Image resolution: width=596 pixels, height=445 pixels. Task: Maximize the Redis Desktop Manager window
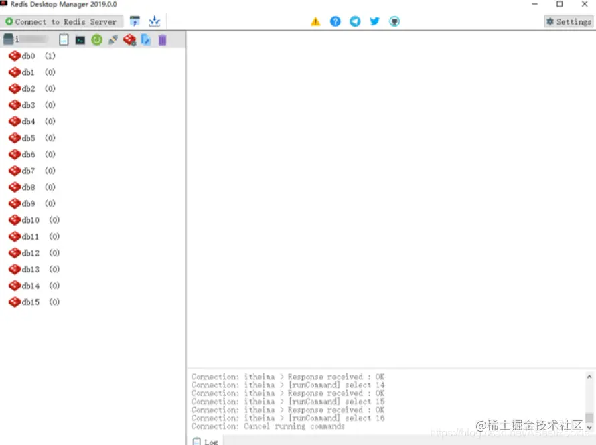(x=560, y=4)
